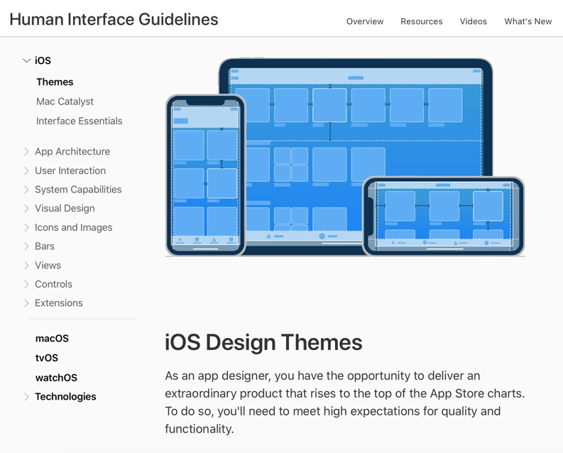The image size is (563, 453).
Task: Click the Human Interface Guidelines title
Action: [114, 19]
